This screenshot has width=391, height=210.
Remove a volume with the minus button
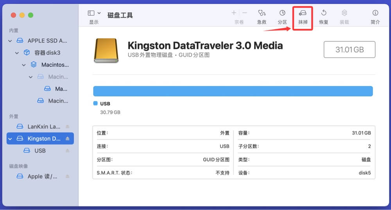245,13
